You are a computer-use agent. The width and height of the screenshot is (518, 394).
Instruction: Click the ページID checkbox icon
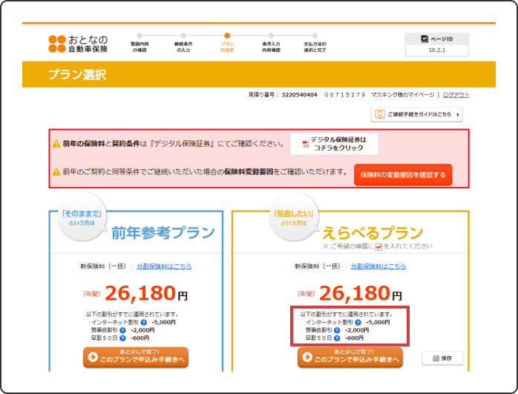pyautogui.click(x=424, y=39)
